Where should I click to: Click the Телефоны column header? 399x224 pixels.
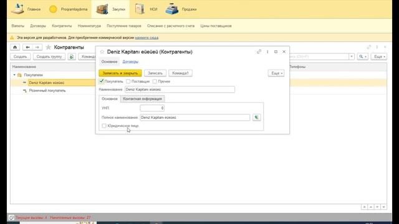point(297,67)
